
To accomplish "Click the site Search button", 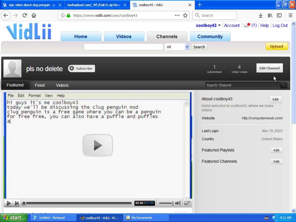I will [x=199, y=47].
